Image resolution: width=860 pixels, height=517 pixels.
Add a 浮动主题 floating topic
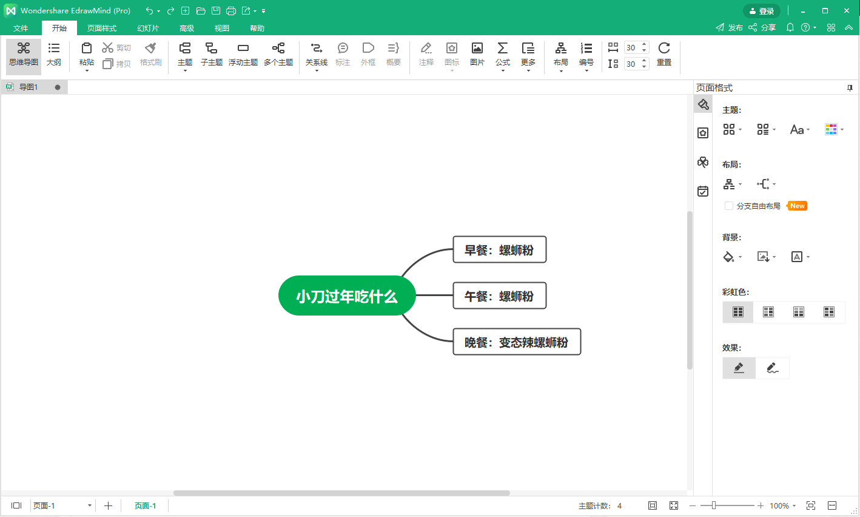pos(243,55)
